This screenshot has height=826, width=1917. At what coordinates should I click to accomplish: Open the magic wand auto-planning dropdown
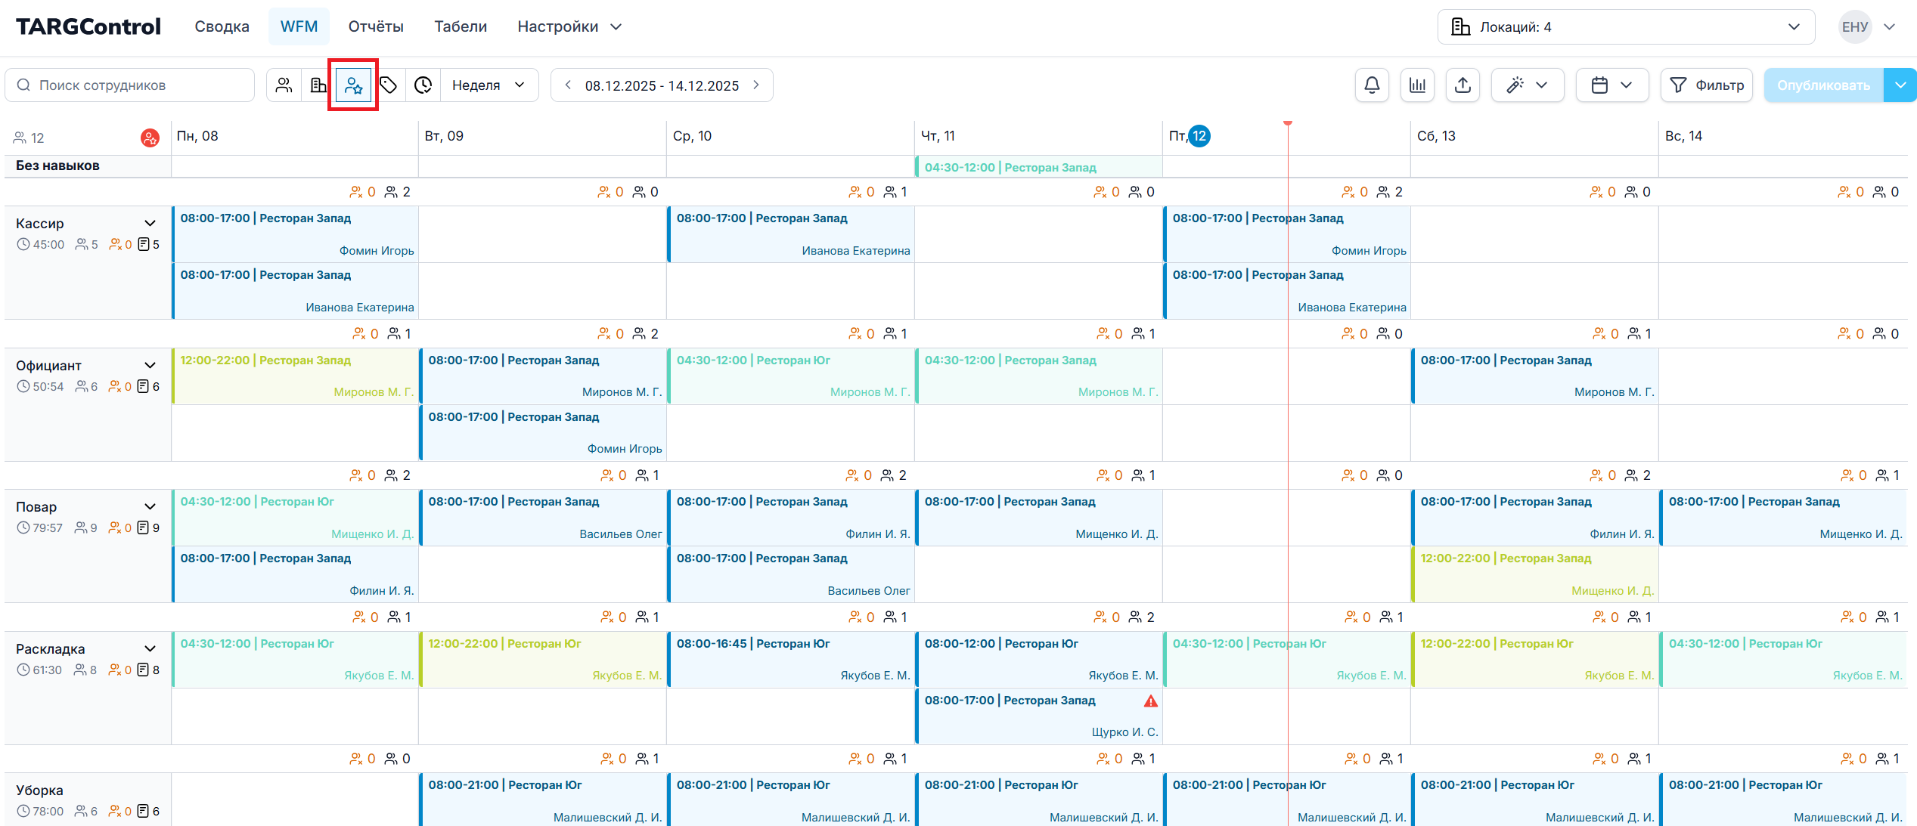point(1527,85)
